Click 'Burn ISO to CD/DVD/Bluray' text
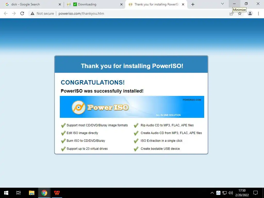 point(86,141)
